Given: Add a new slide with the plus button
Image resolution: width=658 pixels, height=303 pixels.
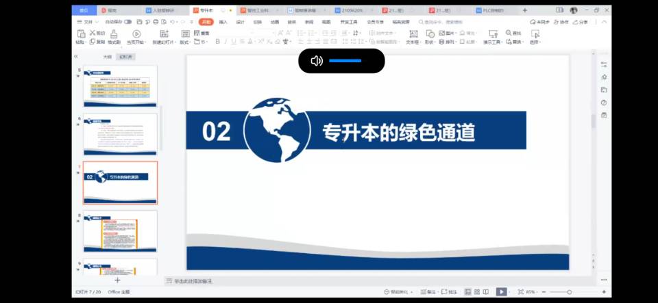Looking at the screenshot, I should tap(117, 280).
